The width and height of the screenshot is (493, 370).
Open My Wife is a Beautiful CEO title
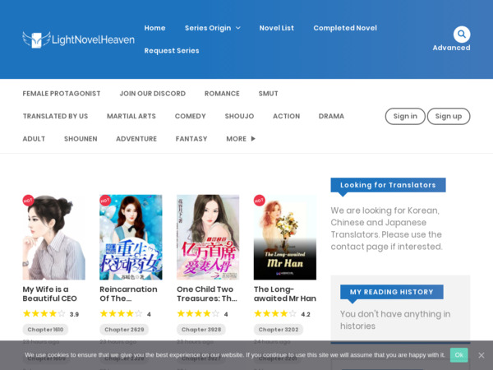(49, 294)
